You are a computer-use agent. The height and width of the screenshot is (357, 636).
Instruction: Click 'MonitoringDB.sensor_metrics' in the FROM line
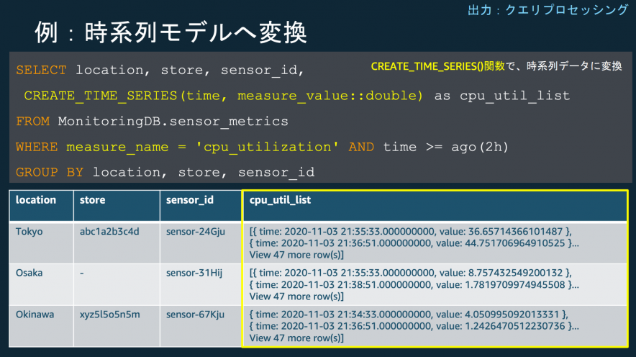point(173,121)
